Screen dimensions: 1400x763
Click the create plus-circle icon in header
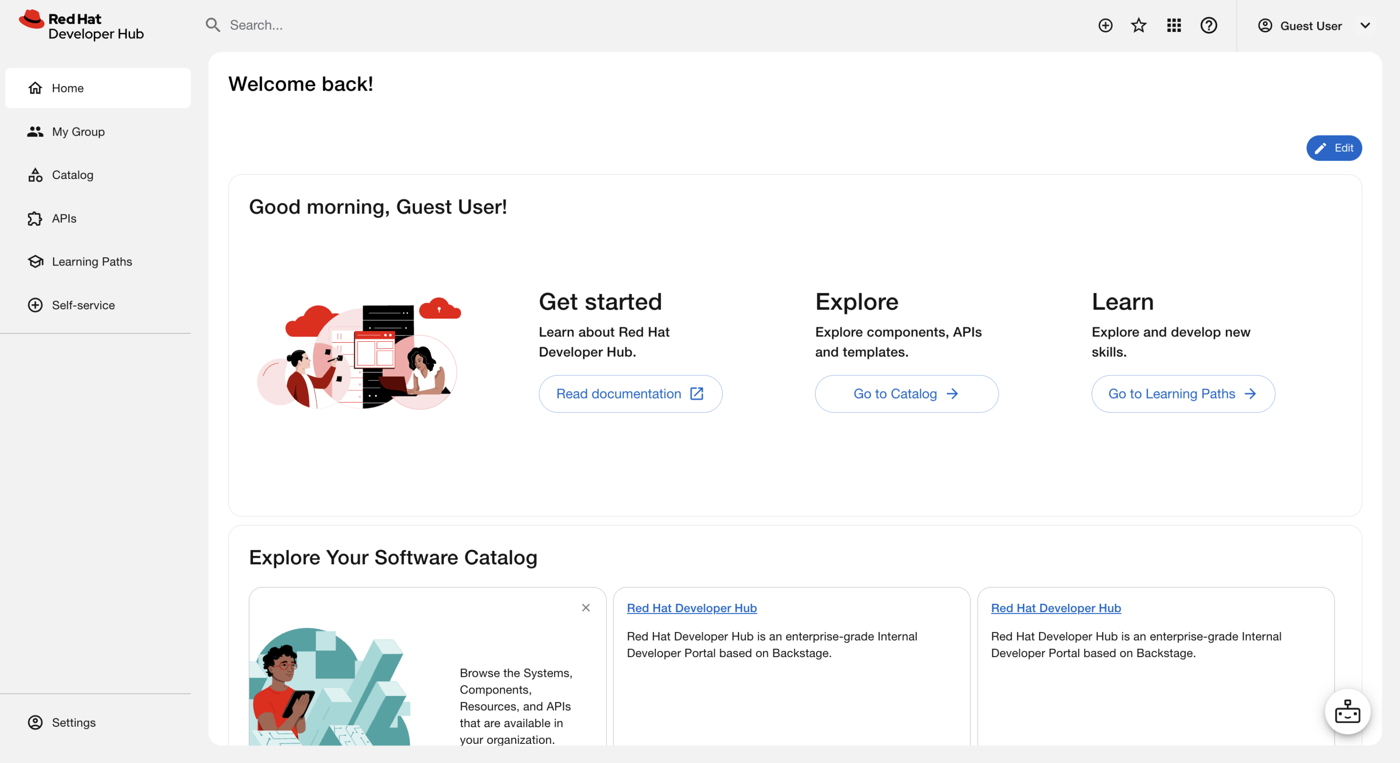[x=1105, y=25]
